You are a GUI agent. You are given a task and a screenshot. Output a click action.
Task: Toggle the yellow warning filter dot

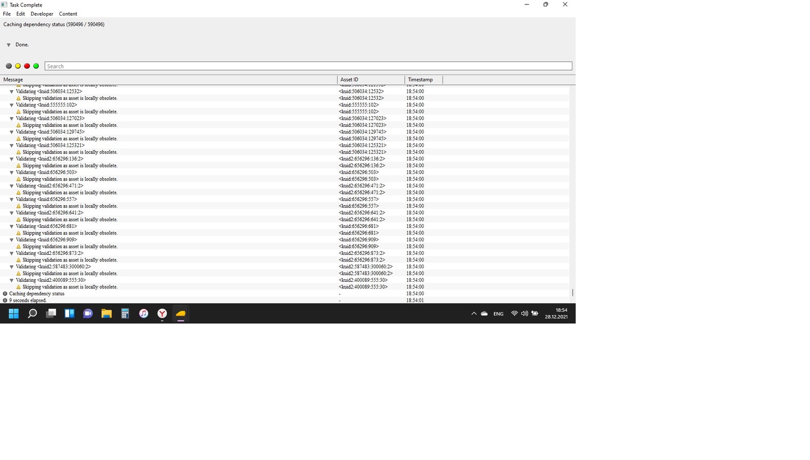(x=18, y=66)
